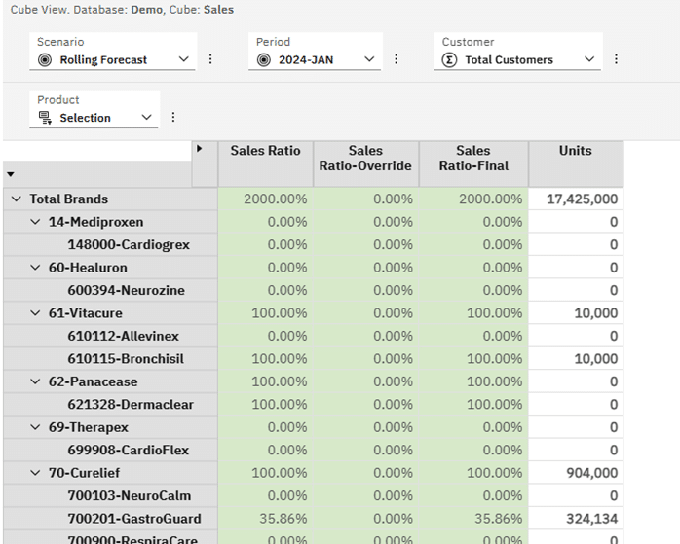Select the 148000-Cardiogrex row
Image resolution: width=680 pixels, height=544 pixels.
(x=111, y=244)
